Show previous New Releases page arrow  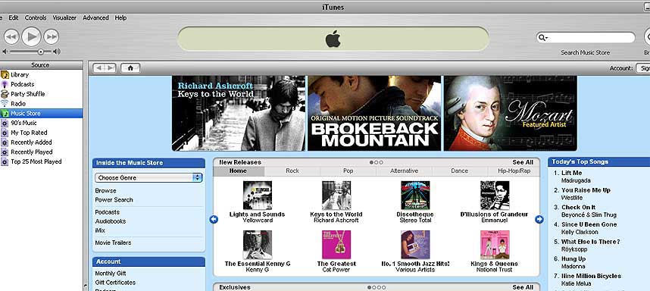[214, 219]
